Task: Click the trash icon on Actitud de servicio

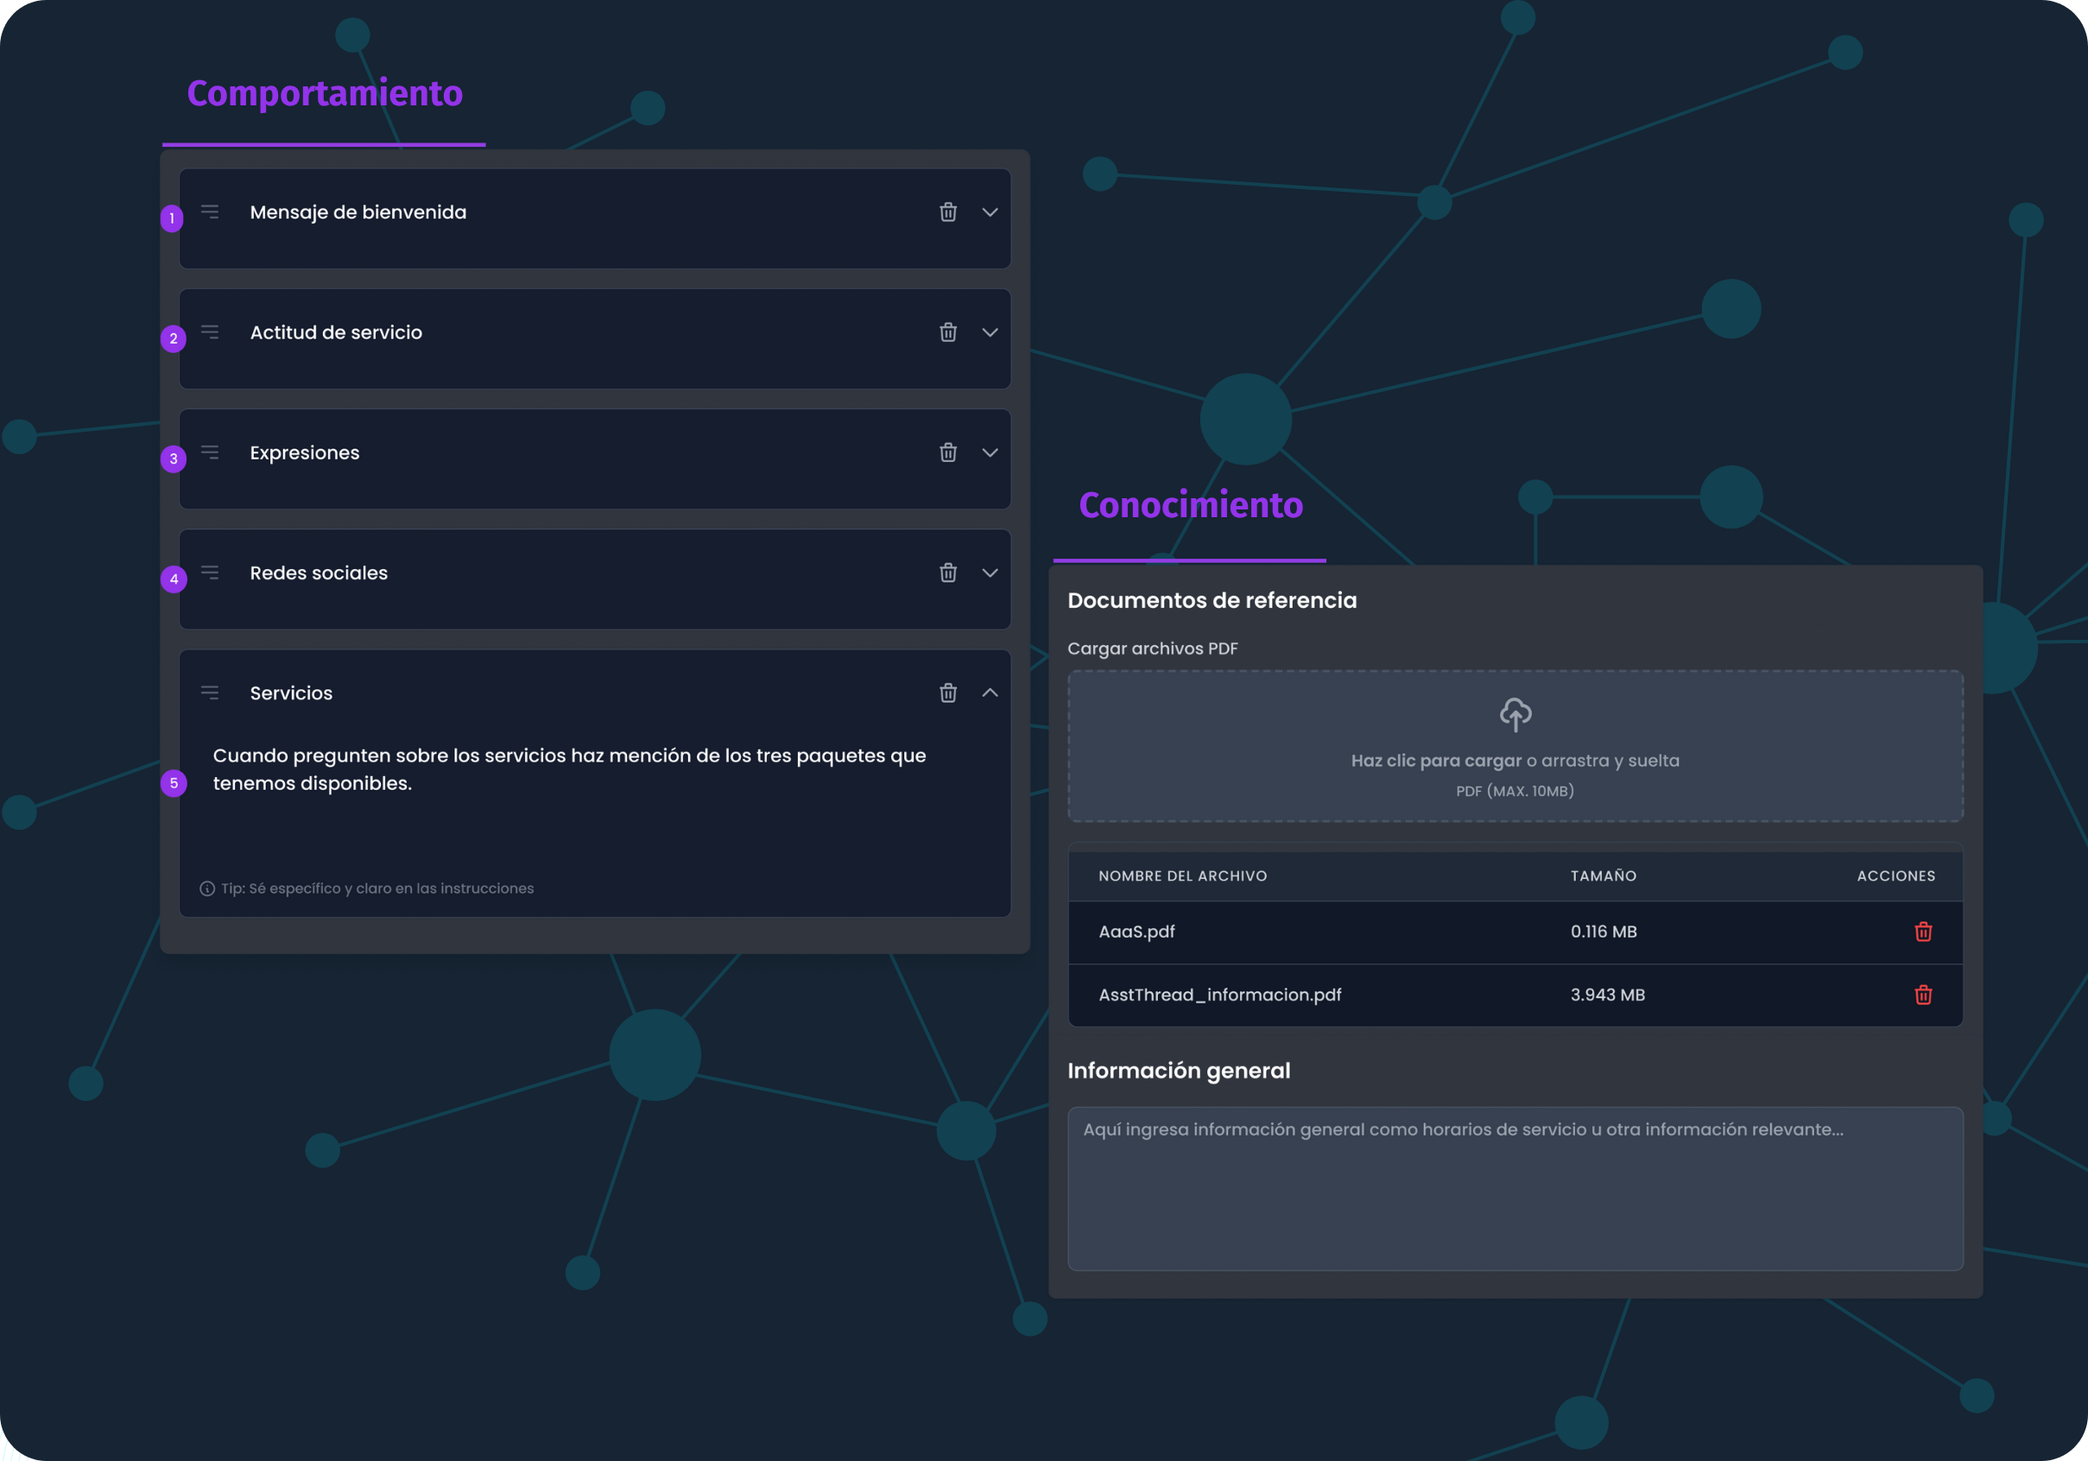Action: point(948,332)
